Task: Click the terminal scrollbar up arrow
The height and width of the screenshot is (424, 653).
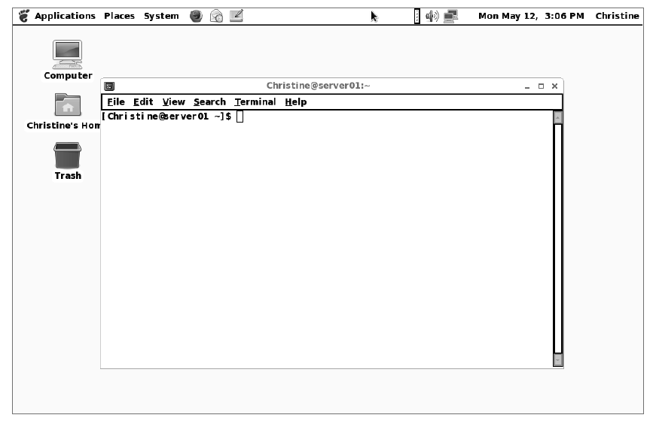Action: pyautogui.click(x=557, y=117)
